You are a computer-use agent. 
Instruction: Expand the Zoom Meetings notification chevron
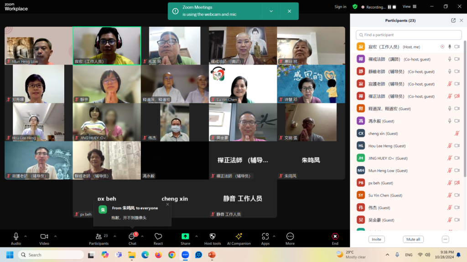(x=271, y=11)
